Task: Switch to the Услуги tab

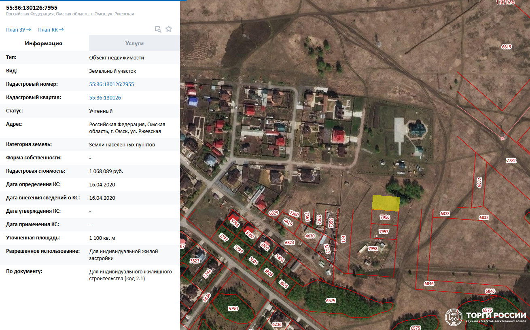Action: click(134, 43)
